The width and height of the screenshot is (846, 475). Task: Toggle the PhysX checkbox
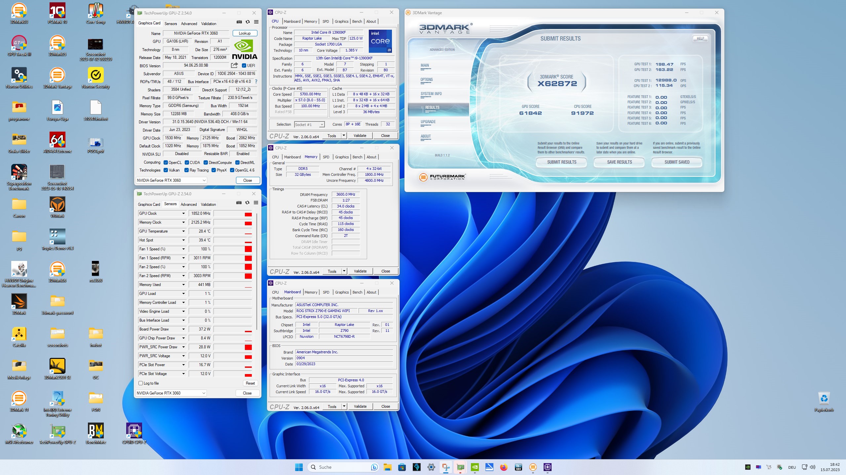point(213,170)
